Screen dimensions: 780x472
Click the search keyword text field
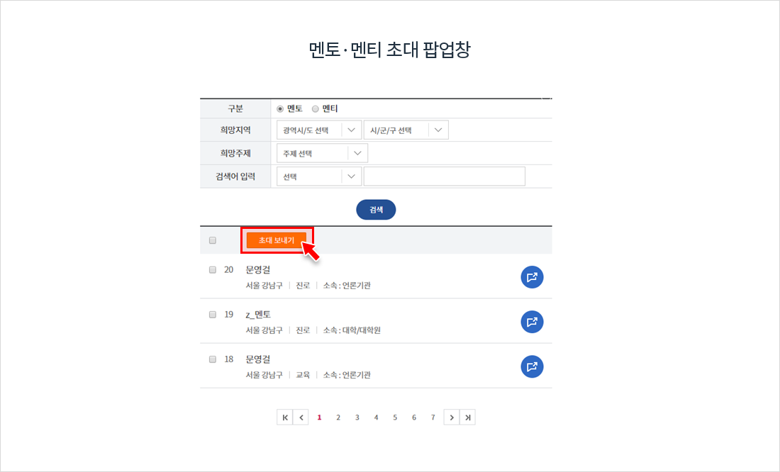445,176
